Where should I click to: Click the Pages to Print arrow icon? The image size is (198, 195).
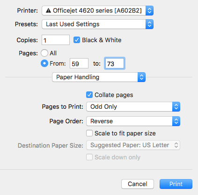pos(176,107)
